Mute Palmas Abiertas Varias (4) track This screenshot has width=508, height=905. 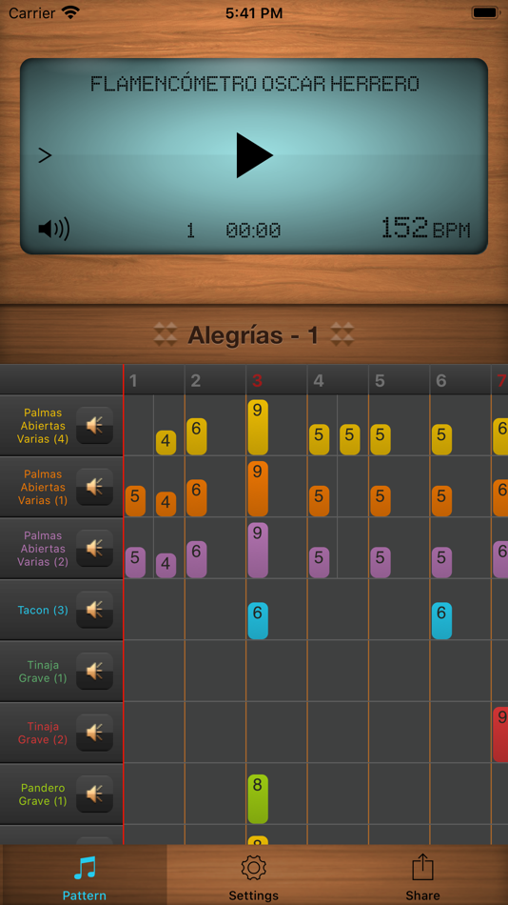point(94,426)
